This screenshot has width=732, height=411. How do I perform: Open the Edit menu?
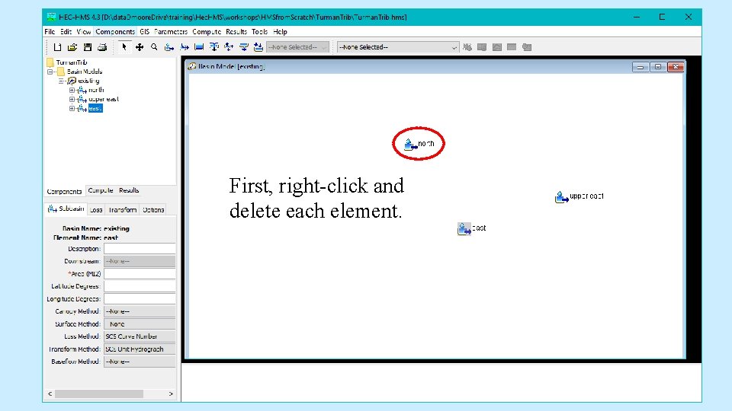(66, 32)
